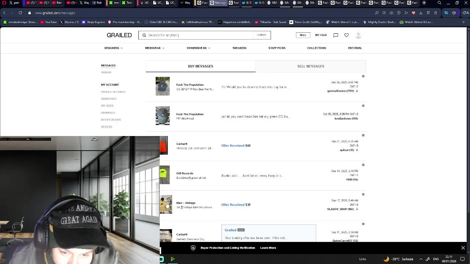The image size is (470, 264).
Task: Click the gear icon on G59 Records row
Action: [x=363, y=165]
